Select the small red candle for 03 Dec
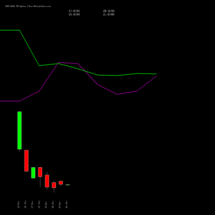 (x=61, y=183)
